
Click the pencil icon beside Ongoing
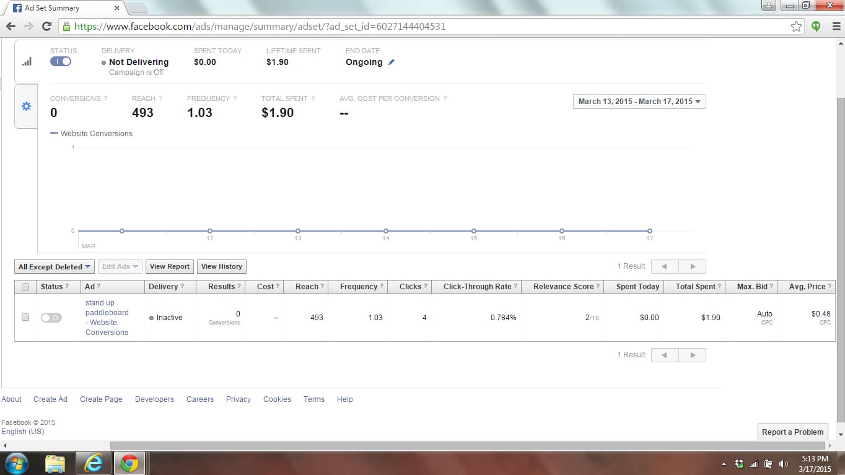[392, 63]
